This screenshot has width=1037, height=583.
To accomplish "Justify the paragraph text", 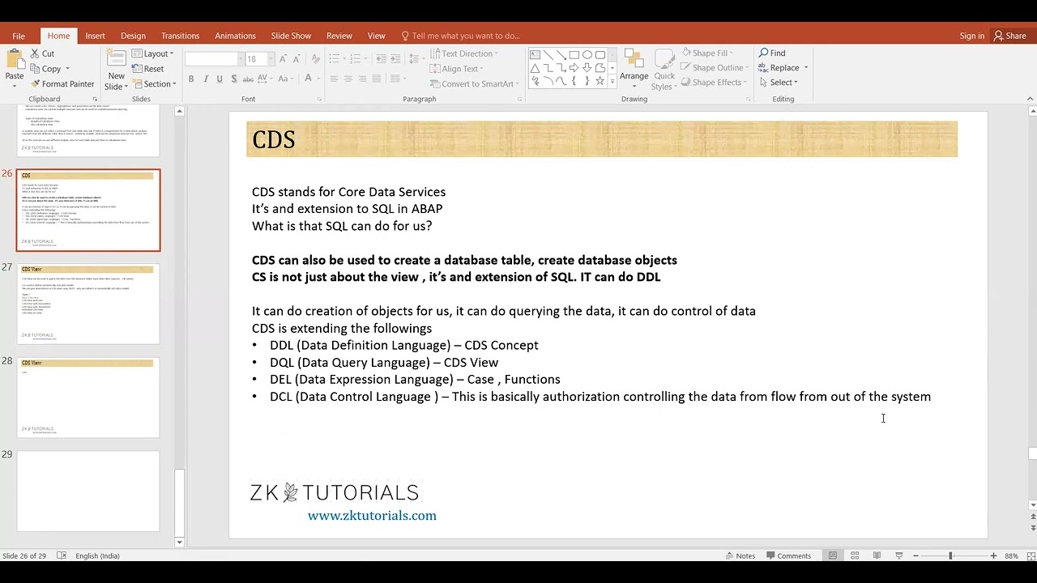I will (377, 79).
